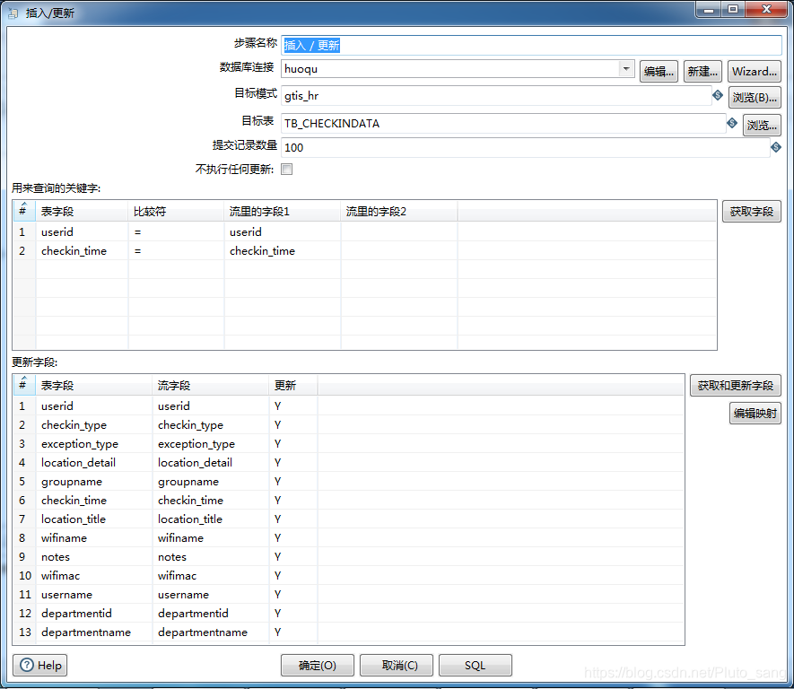Open the Wizard... button
This screenshot has height=689, width=794.
(x=754, y=72)
